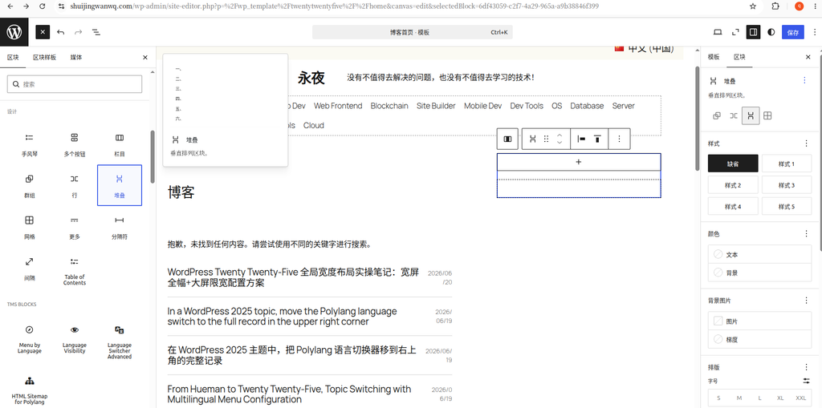Open block toolbar options three-dot menu
Screen dimensions: 822x408
[x=619, y=139]
